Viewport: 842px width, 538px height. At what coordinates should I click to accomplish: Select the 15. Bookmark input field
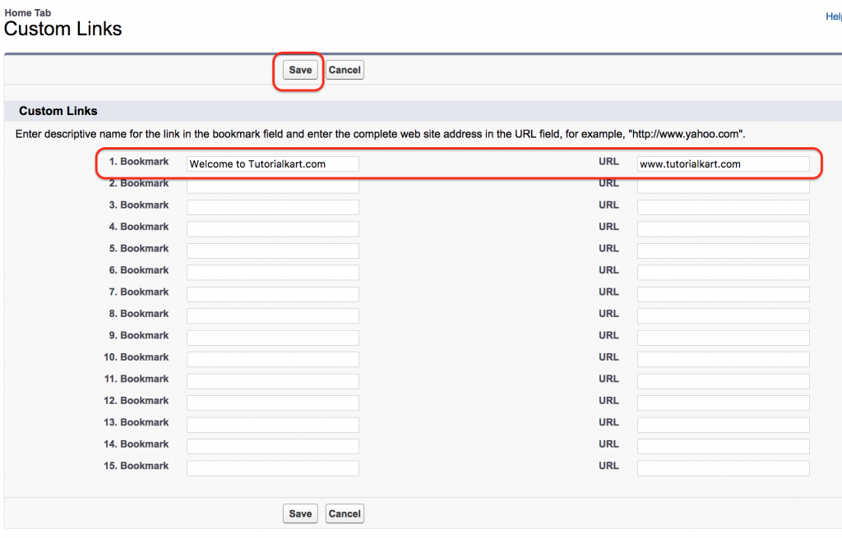click(273, 467)
